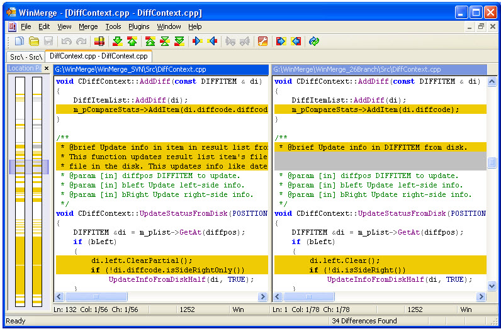Screen dimensions: 501x329
Task: Open the Plugins menu
Action: [138, 26]
